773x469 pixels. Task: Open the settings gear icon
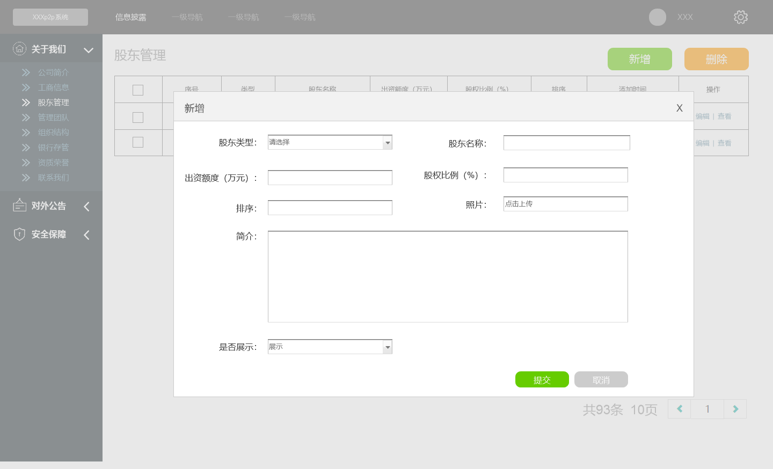(x=741, y=17)
